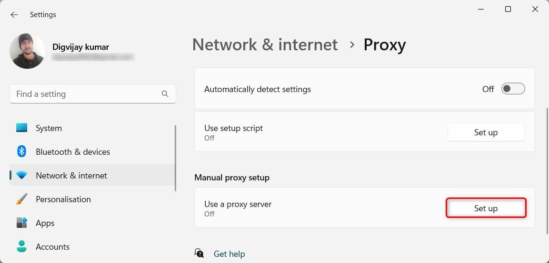Navigate back to Network & internet breadcrumb
Viewport: 549px width, 263px height.
(x=265, y=45)
